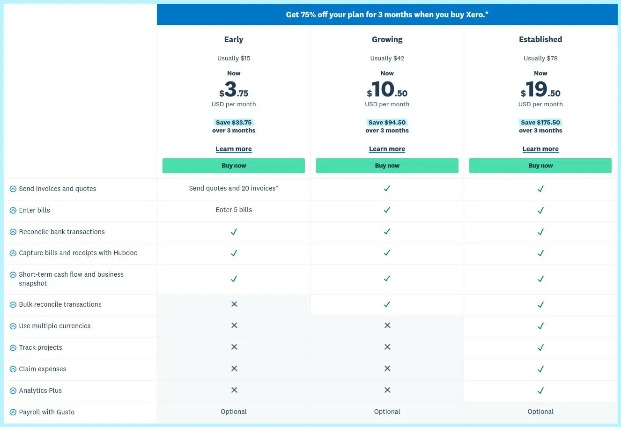The image size is (621, 427).
Task: Click the Growing plan X for Track projects
Action: tap(387, 347)
